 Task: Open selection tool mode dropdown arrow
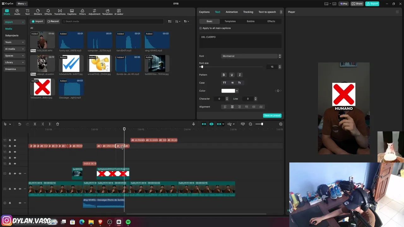click(x=10, y=124)
